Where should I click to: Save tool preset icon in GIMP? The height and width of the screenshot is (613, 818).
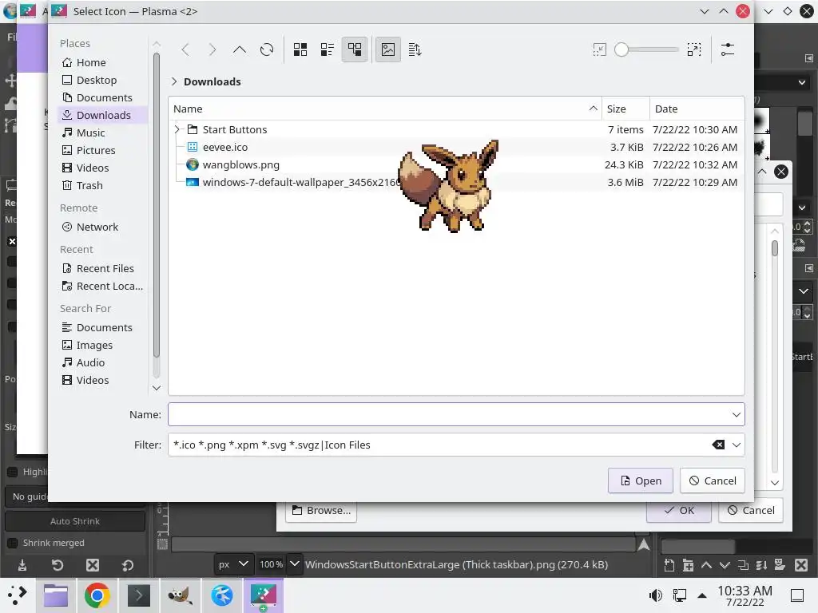point(22,565)
